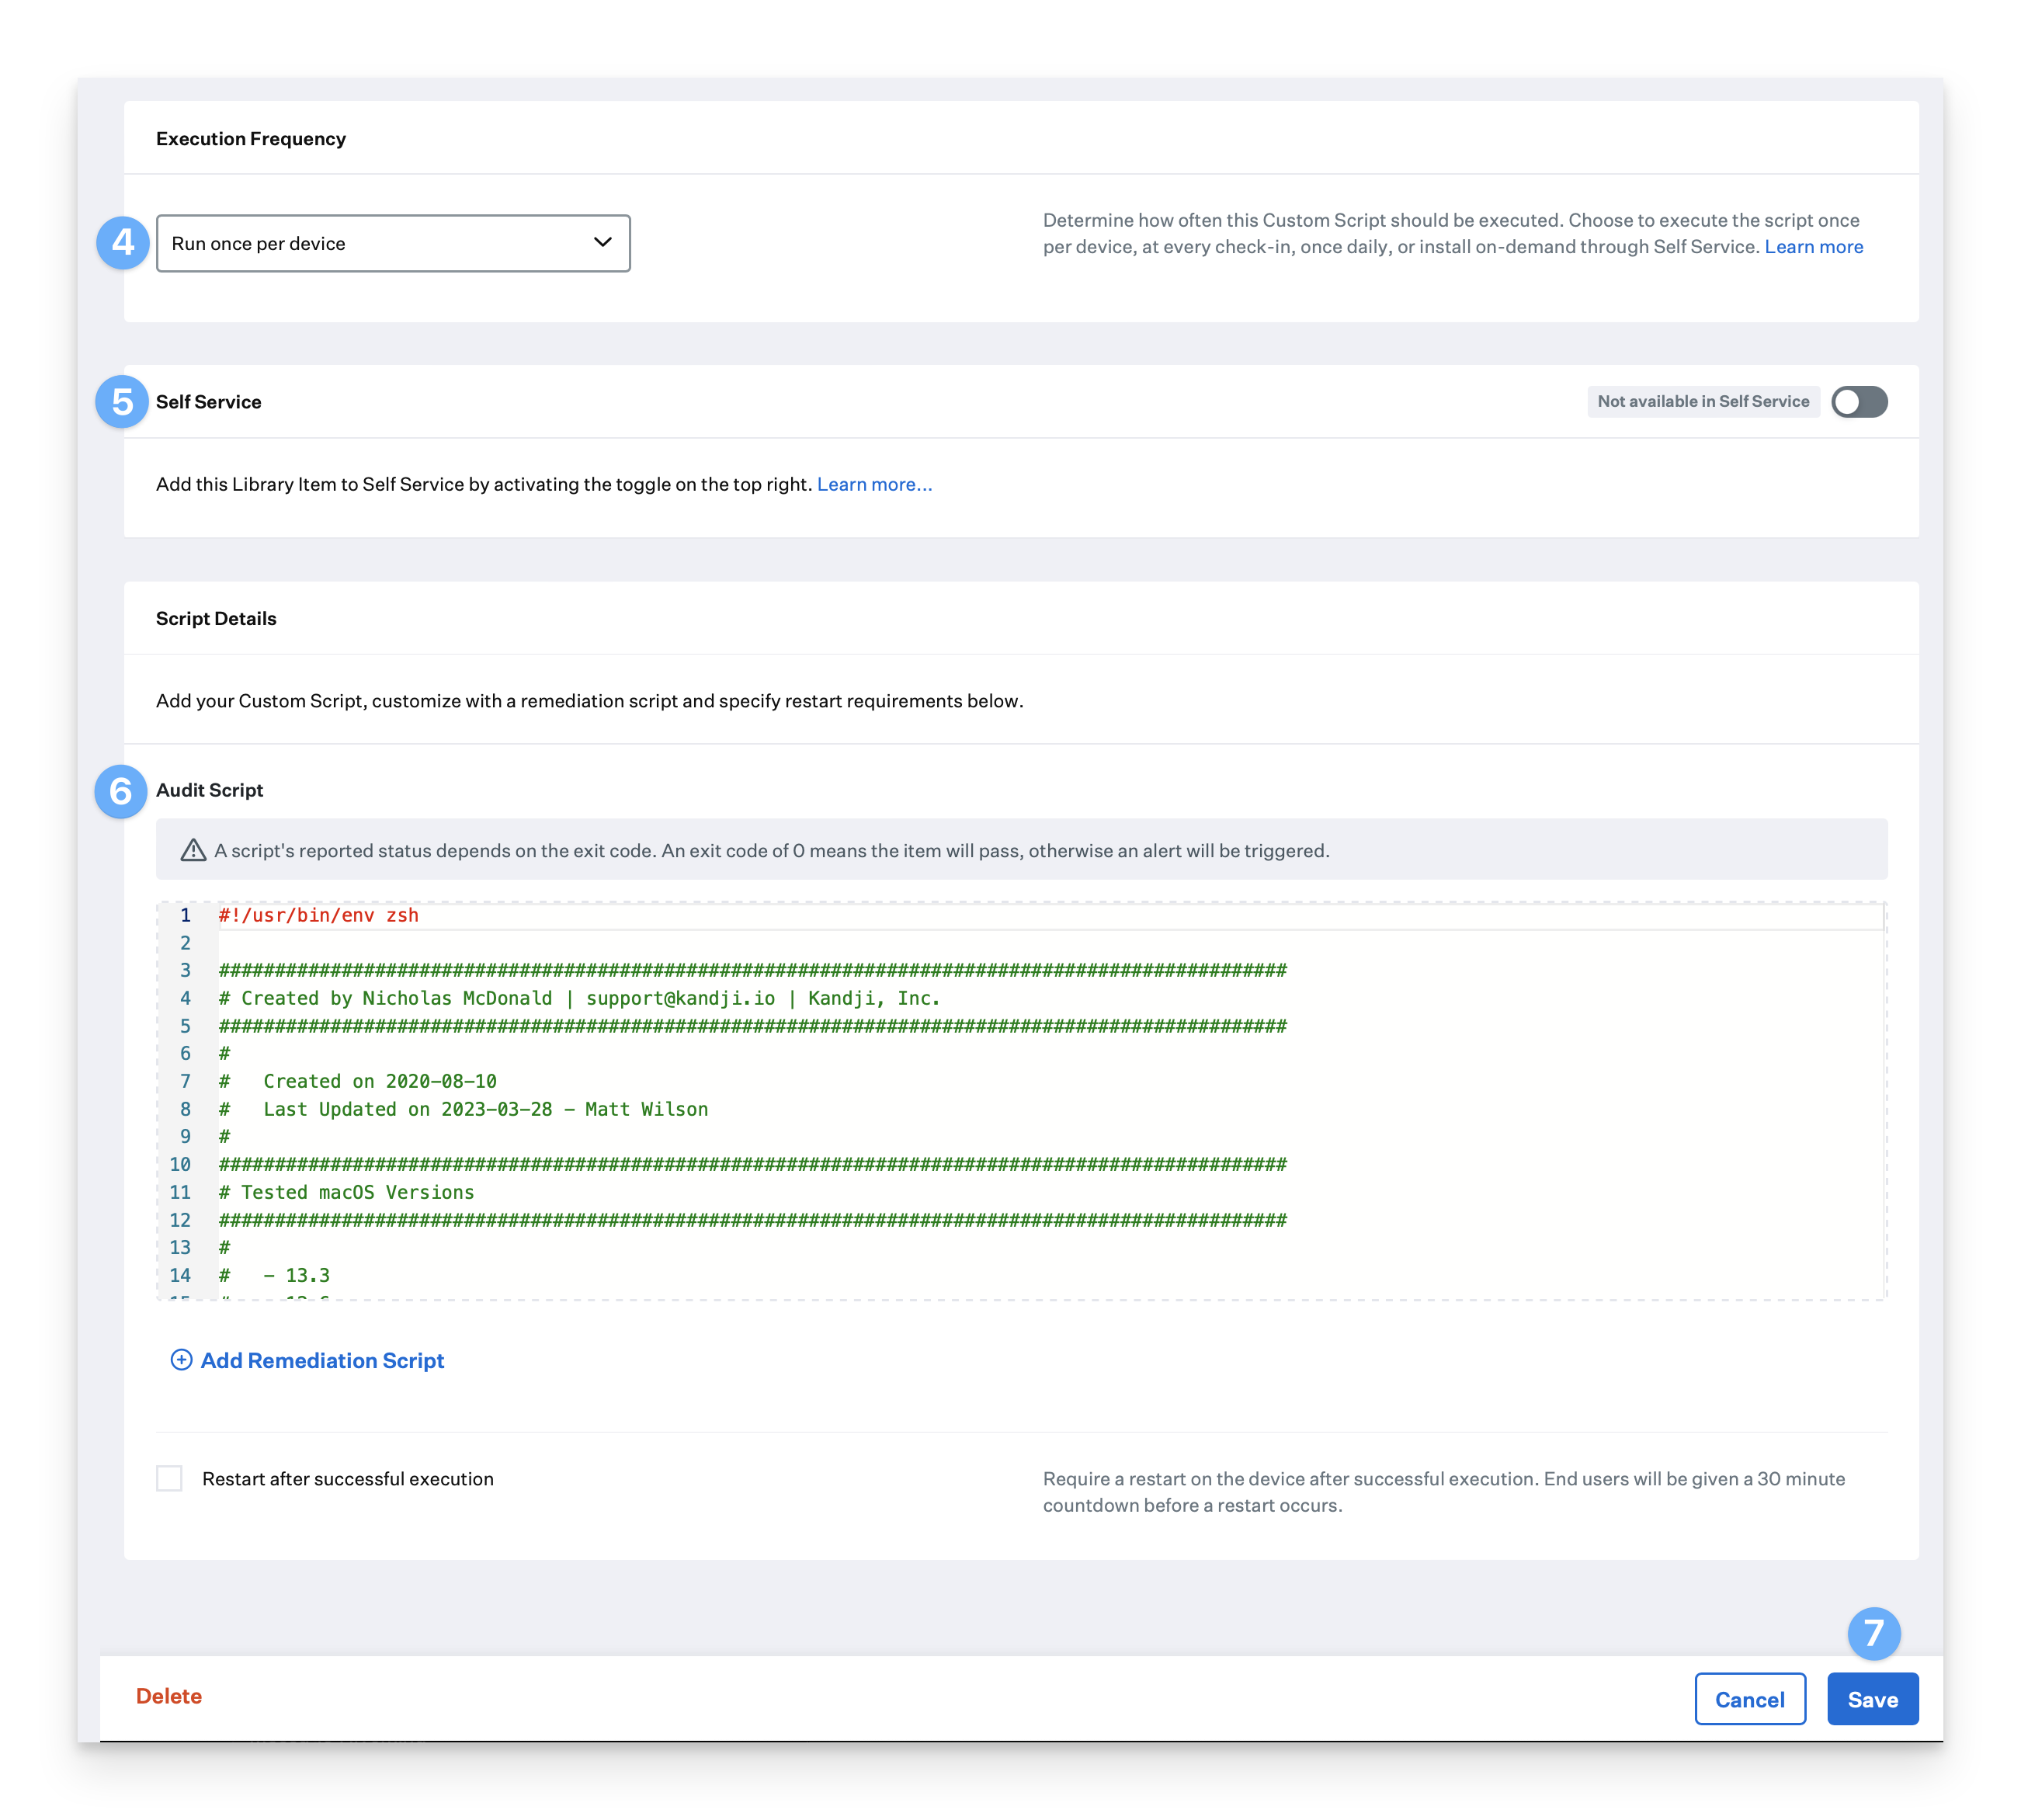Click Add Remediation Script link
The width and height of the screenshot is (2021, 1820).
click(x=322, y=1360)
